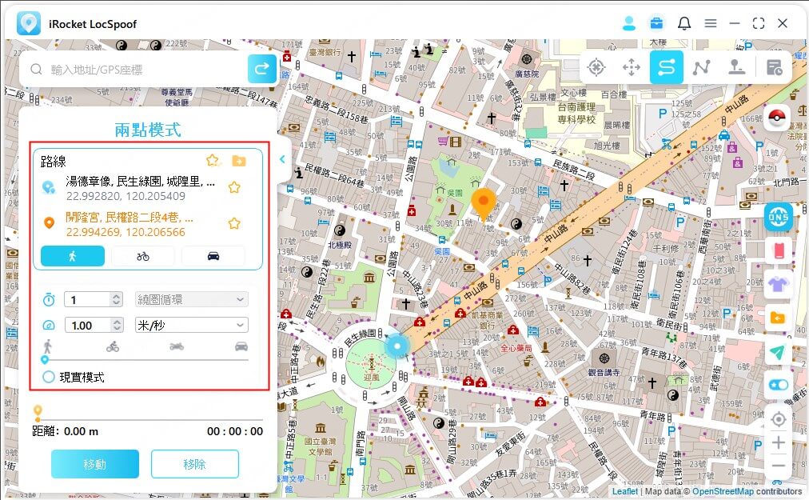
Task: Open the briefcase toolbox icon
Action: 656,23
